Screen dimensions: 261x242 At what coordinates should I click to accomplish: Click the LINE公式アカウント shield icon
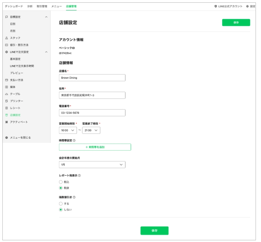coord(215,6)
